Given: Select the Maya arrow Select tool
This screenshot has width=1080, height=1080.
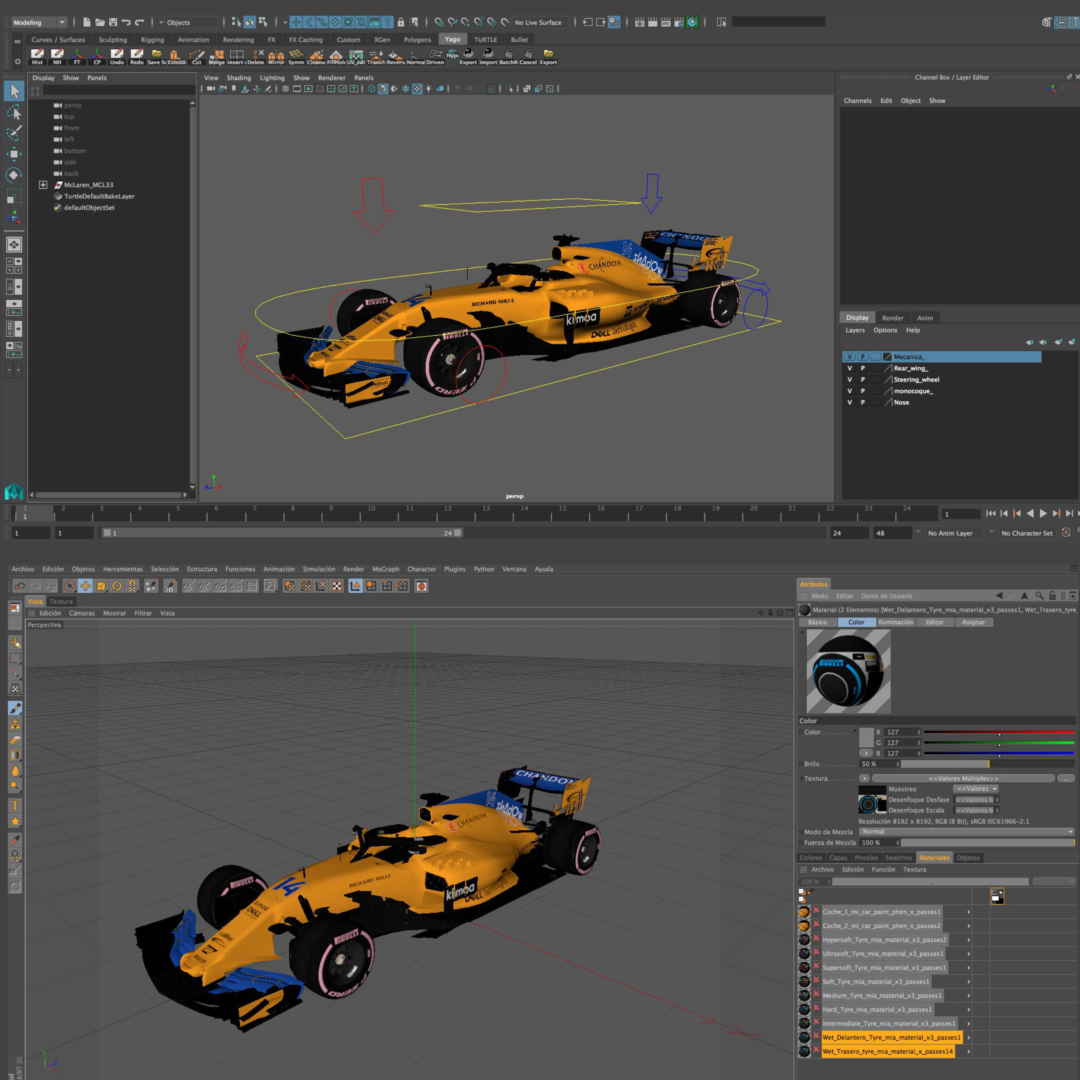Looking at the screenshot, I should (x=14, y=91).
